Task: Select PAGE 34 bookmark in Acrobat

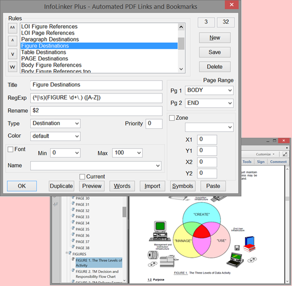Action: pyautogui.click(x=83, y=223)
